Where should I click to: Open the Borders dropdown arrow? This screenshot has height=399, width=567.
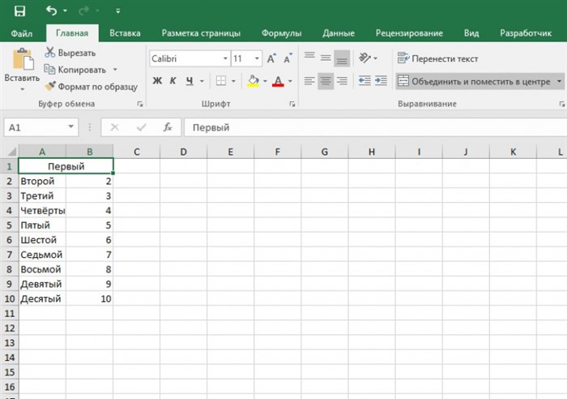coord(233,81)
